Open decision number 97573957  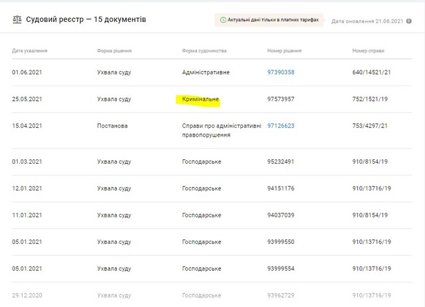click(280, 99)
